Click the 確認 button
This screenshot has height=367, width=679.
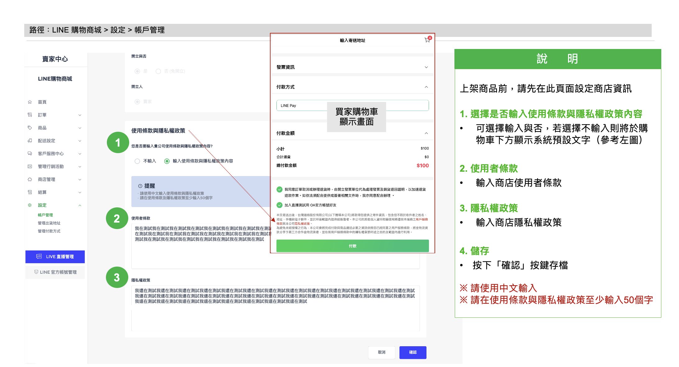pyautogui.click(x=413, y=352)
